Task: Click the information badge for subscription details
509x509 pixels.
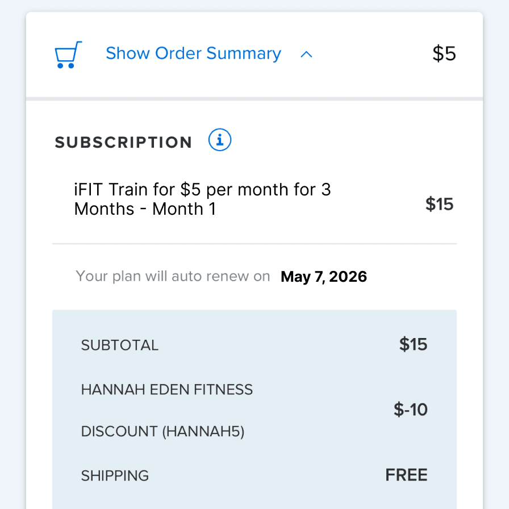Action: (219, 140)
